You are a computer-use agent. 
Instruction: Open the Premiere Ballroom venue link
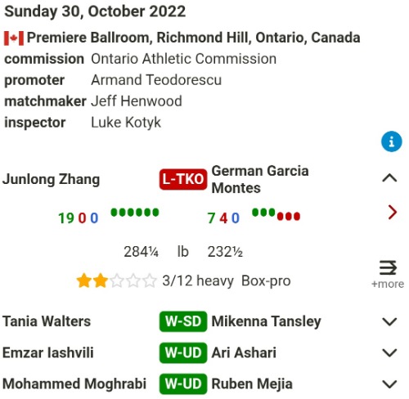point(193,38)
